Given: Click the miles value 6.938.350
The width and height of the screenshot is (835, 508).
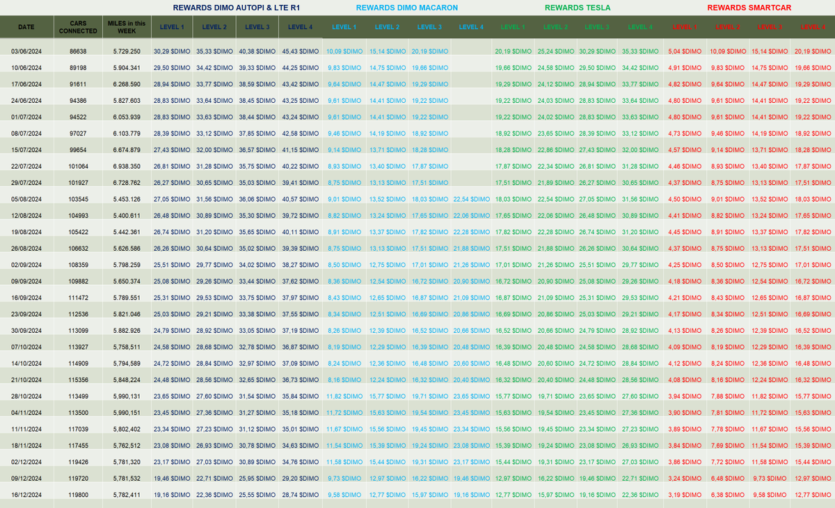Looking at the screenshot, I should pyautogui.click(x=127, y=167).
